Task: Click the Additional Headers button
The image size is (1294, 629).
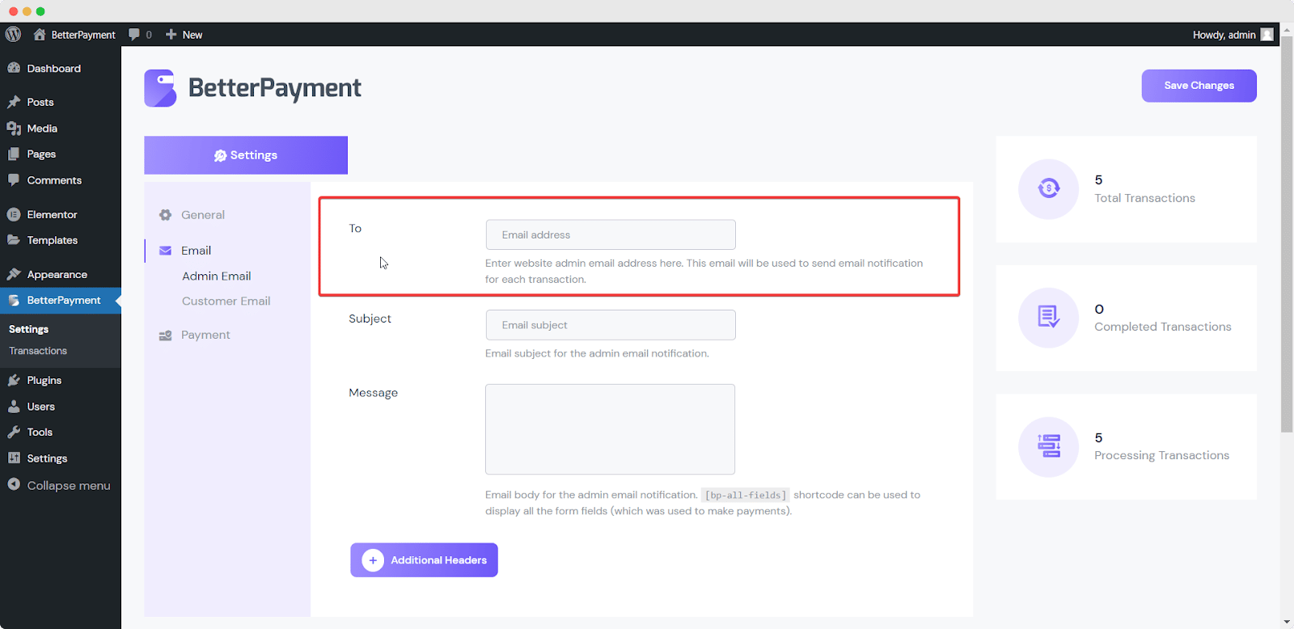Action: [424, 560]
